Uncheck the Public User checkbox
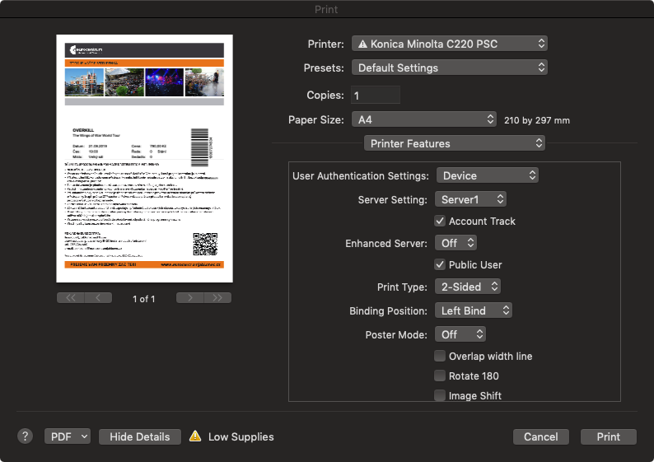 (440, 264)
